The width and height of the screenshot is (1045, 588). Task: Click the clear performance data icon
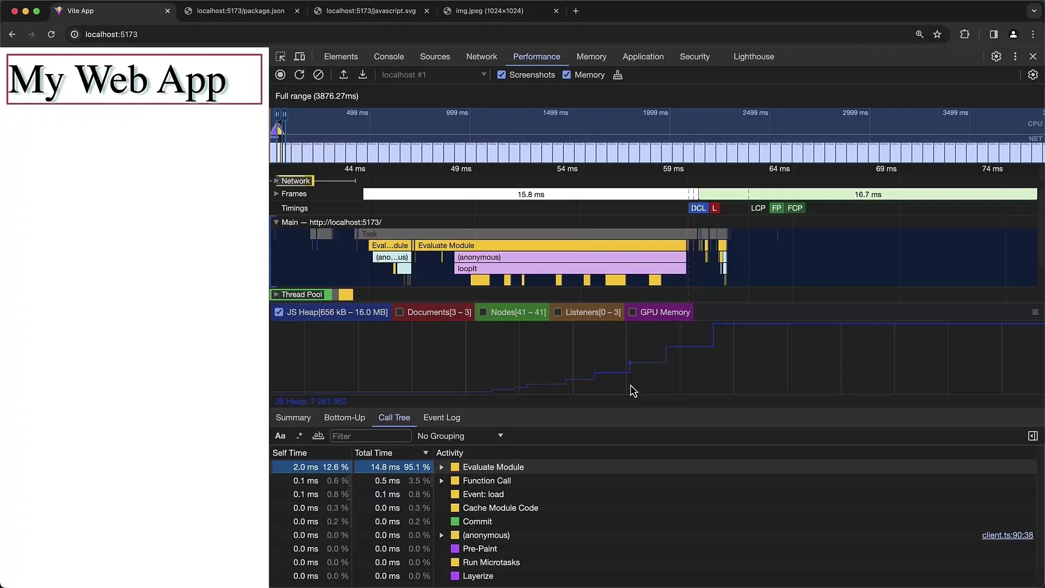318,75
